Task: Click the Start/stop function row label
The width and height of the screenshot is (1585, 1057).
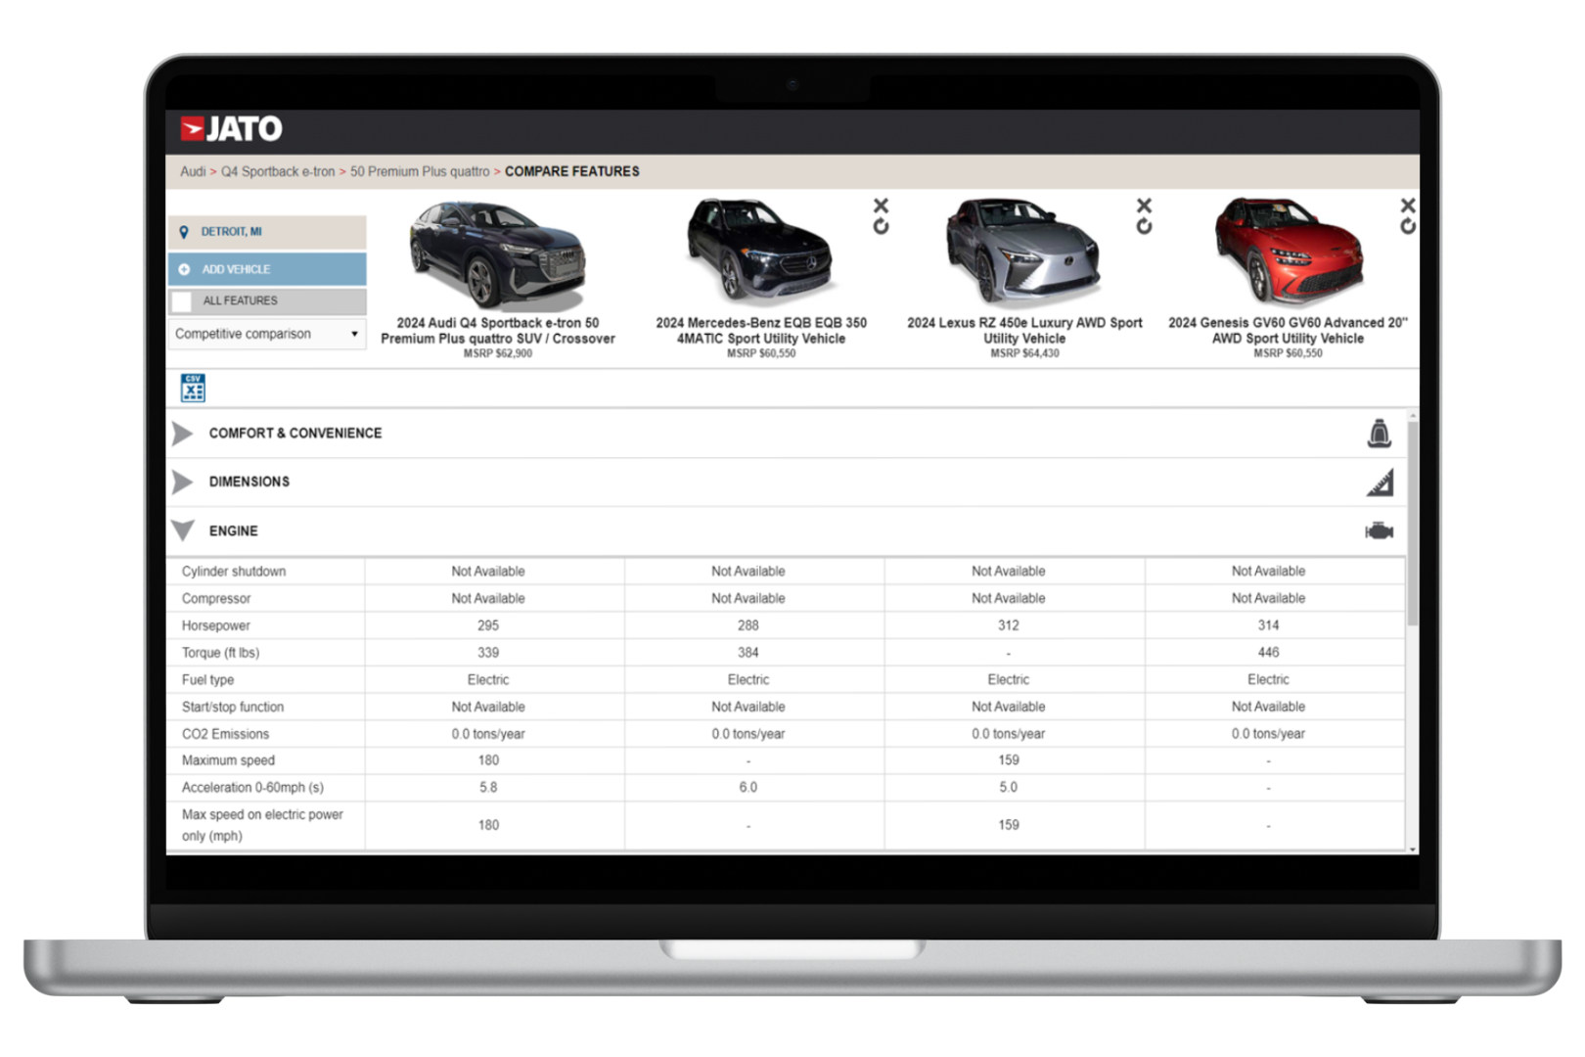Action: (233, 707)
